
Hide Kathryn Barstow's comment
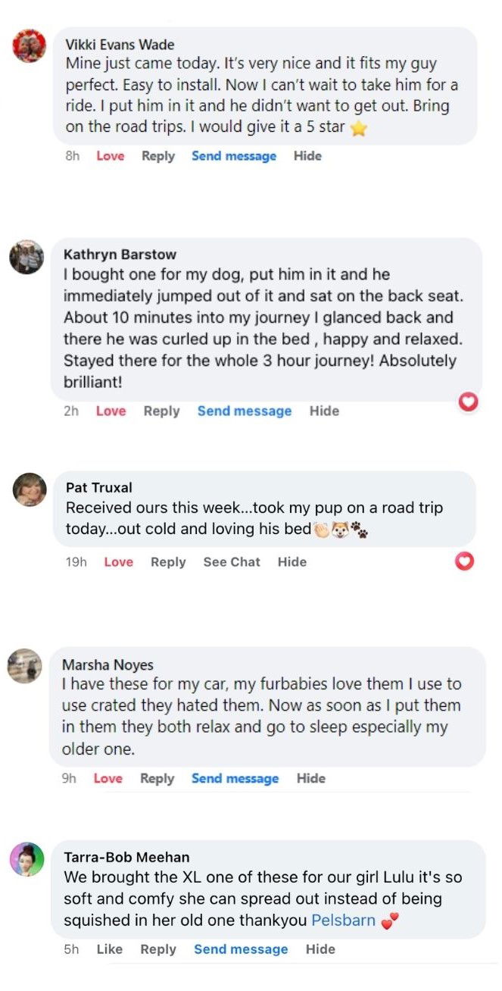[x=324, y=411]
